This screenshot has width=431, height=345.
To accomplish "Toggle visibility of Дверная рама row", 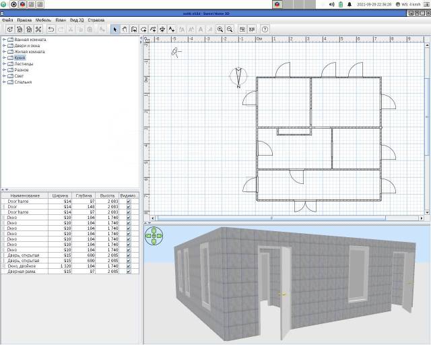I will (x=129, y=272).
